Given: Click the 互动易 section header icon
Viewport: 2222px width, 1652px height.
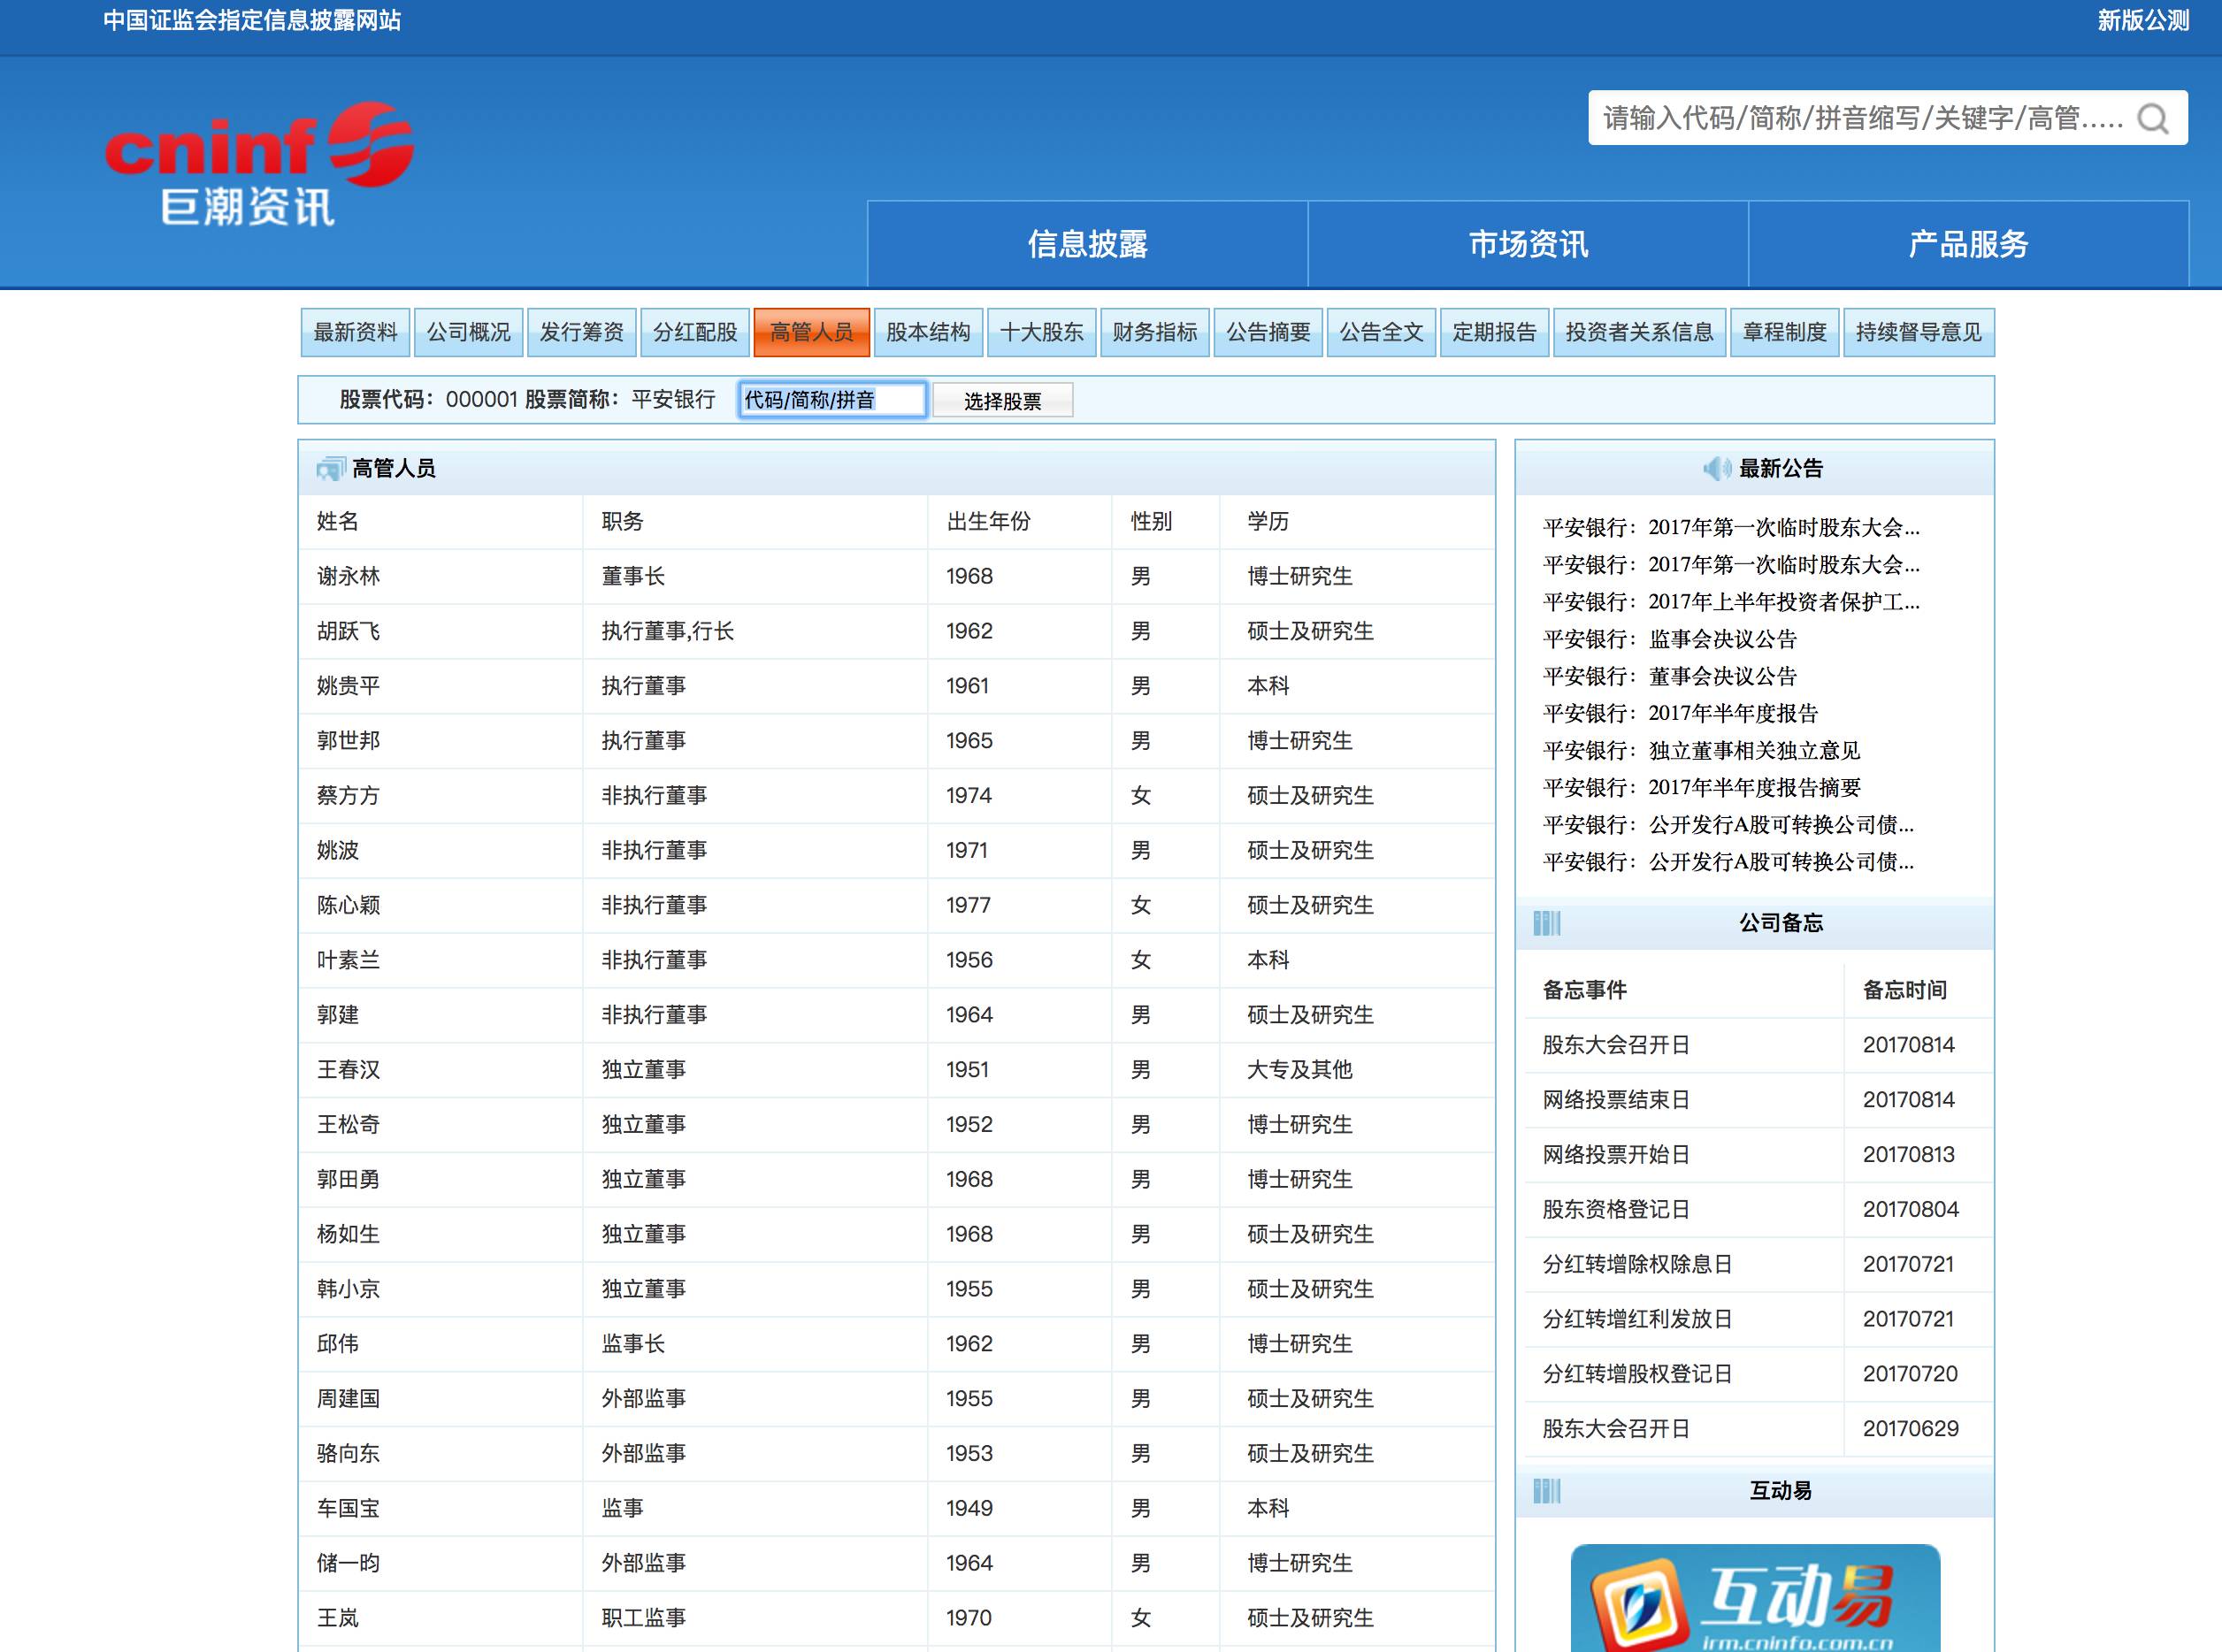Looking at the screenshot, I should [1546, 1491].
